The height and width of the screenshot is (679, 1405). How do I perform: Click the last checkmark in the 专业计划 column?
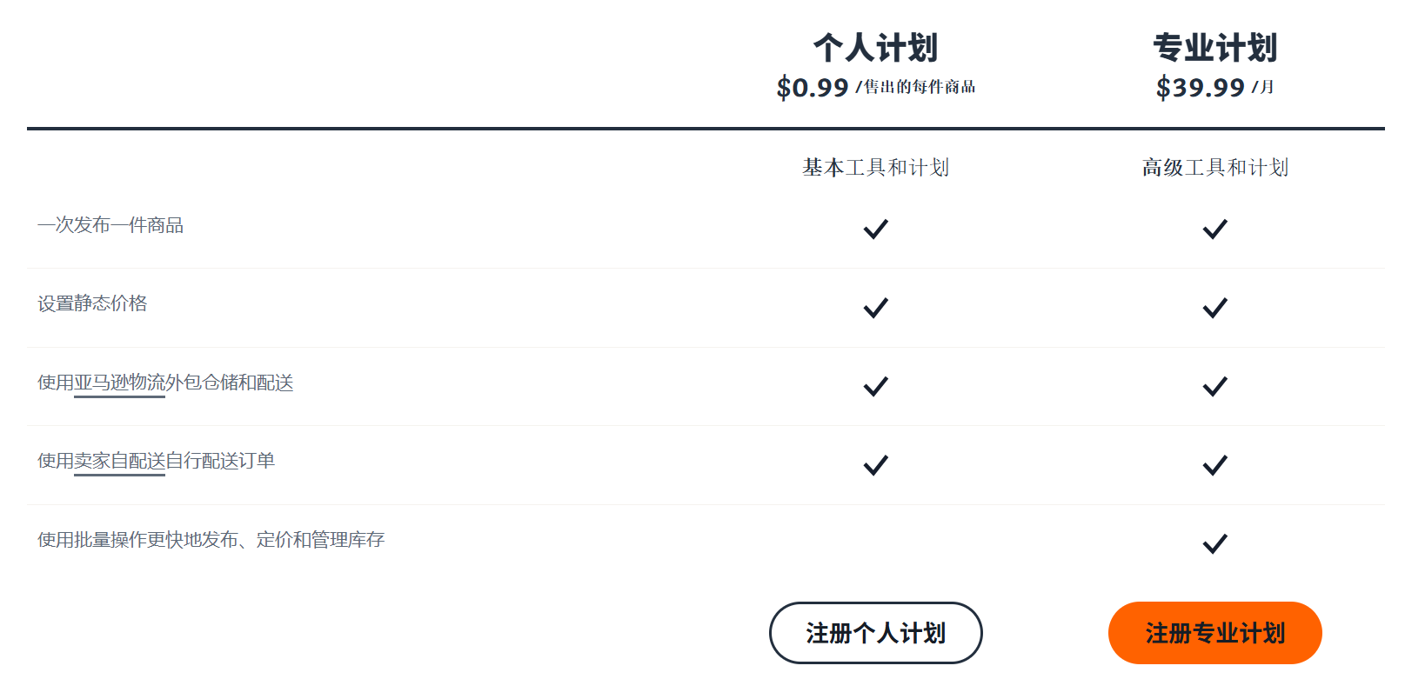coord(1215,543)
